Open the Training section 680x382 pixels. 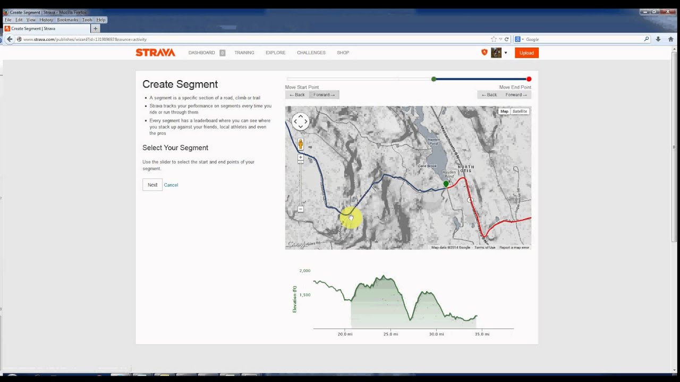click(x=244, y=53)
